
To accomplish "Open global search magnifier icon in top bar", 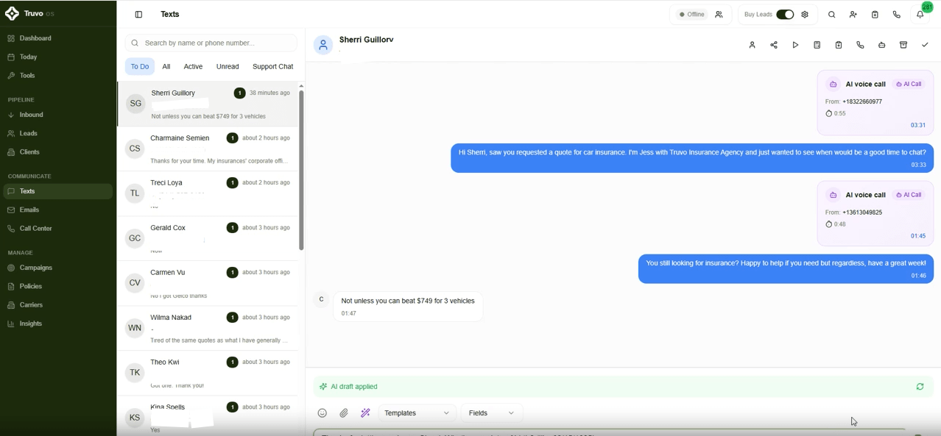I will (832, 15).
